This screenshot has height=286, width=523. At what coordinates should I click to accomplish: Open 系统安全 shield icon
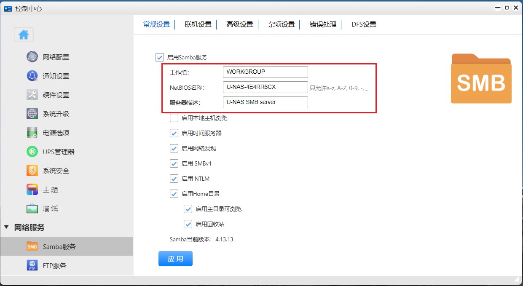click(32, 171)
